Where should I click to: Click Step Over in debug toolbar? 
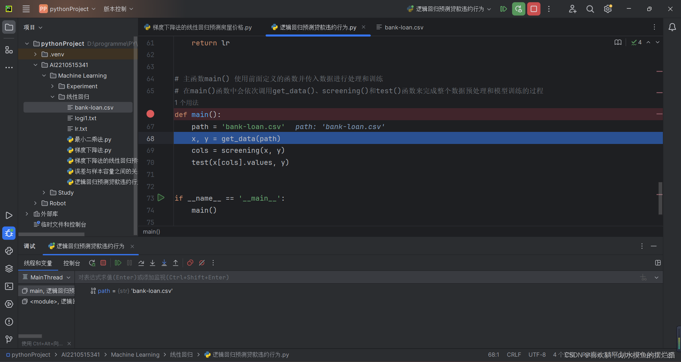point(141,263)
